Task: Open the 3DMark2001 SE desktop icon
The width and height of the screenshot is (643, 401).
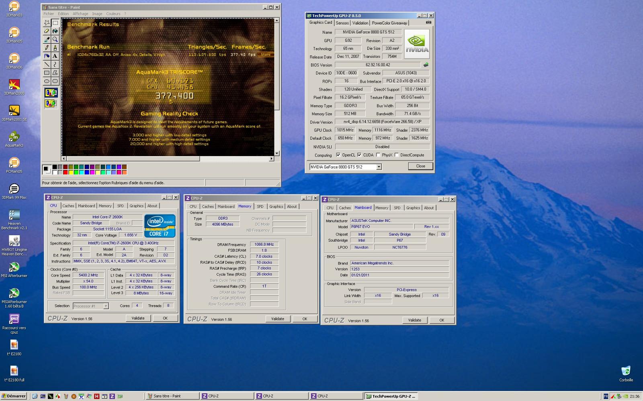Action: pos(14,112)
